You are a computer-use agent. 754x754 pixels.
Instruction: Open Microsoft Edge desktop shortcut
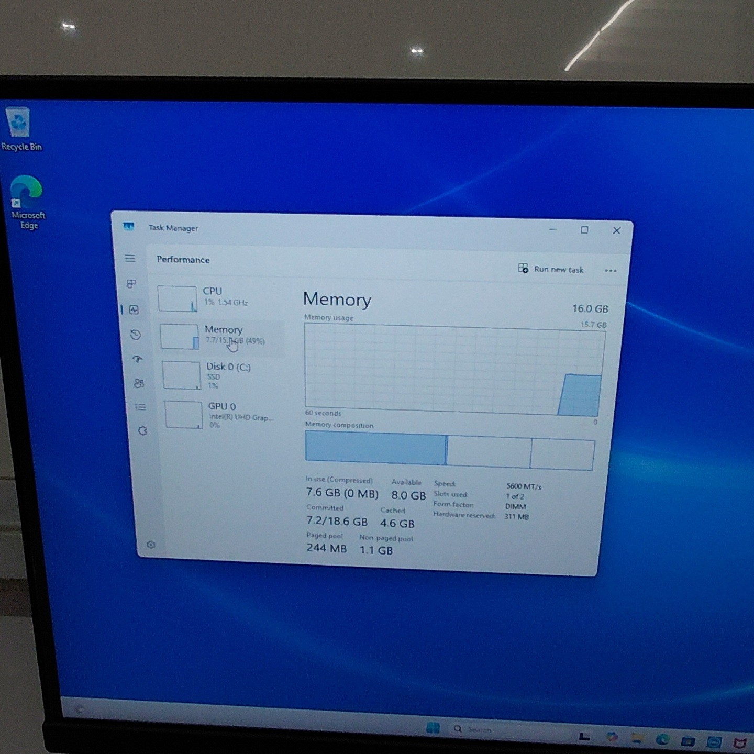[x=26, y=203]
